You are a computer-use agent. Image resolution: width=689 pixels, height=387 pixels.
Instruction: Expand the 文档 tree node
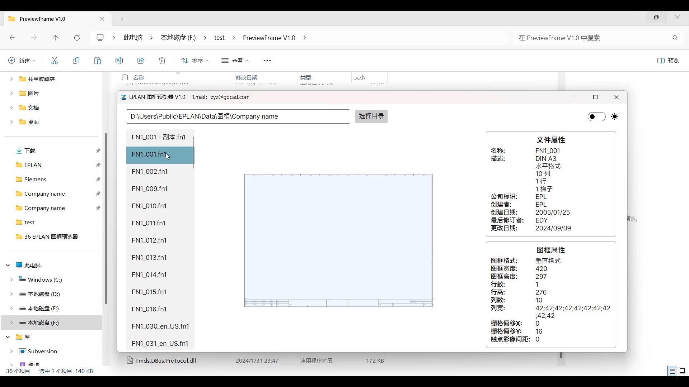[x=11, y=107]
